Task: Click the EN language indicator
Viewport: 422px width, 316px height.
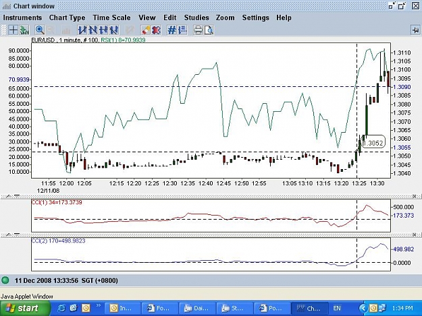Action: (337, 308)
